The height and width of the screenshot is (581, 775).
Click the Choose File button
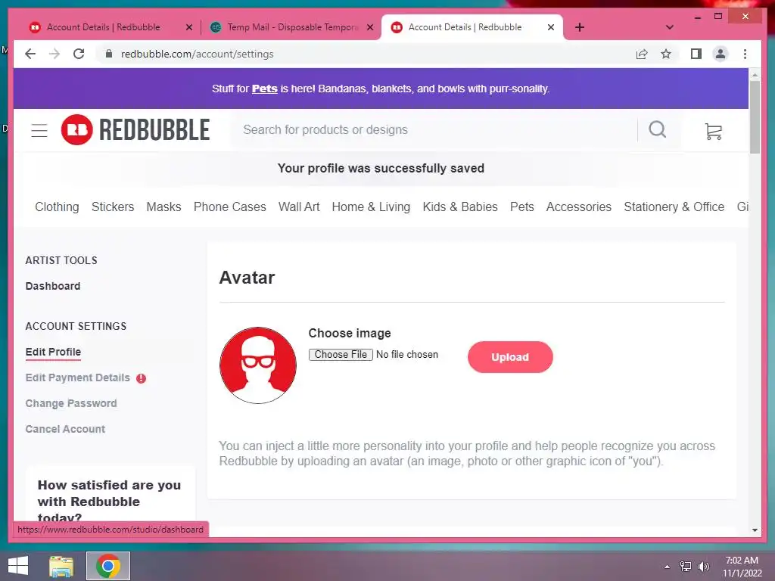tap(341, 355)
